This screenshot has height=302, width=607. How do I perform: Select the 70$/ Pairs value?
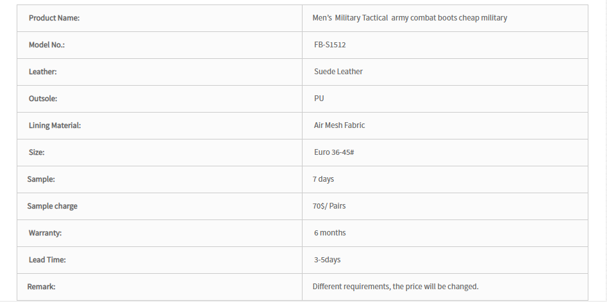tap(329, 206)
